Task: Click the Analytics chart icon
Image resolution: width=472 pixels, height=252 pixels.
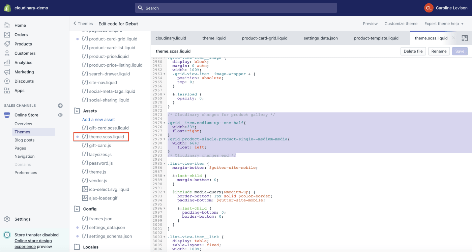Action: 7,63
